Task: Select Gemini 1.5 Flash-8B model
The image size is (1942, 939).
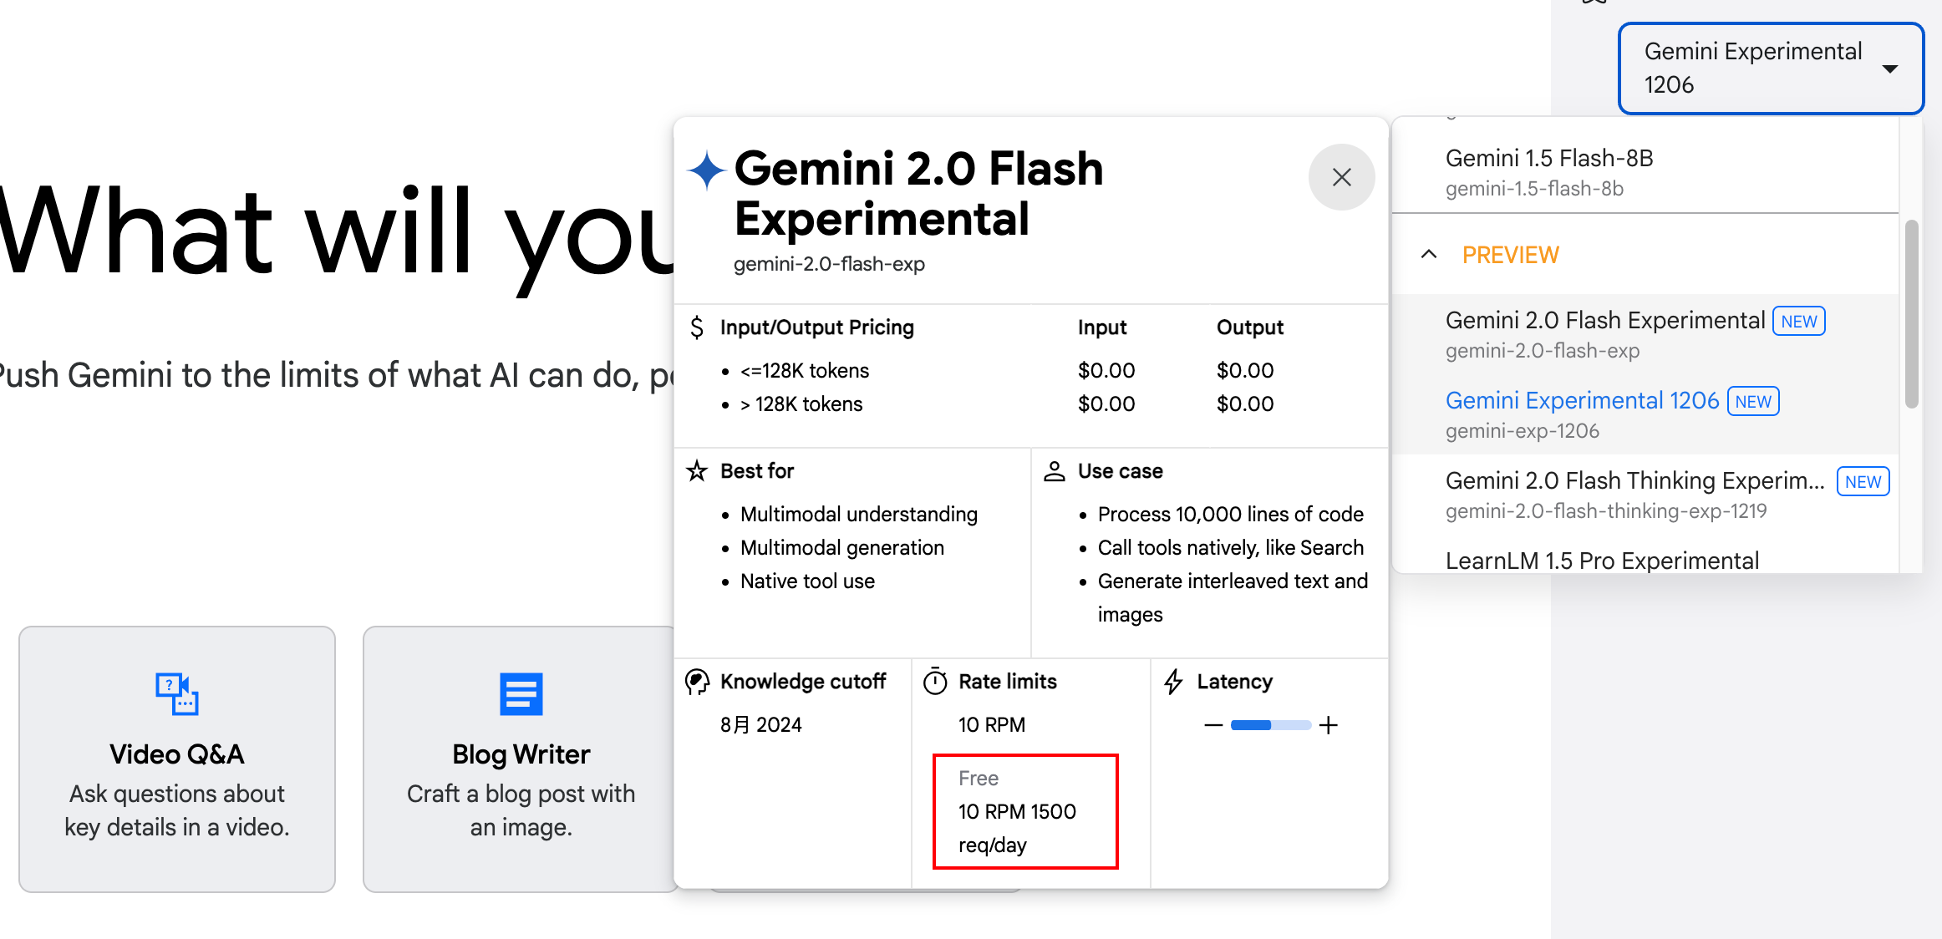Action: tap(1645, 172)
